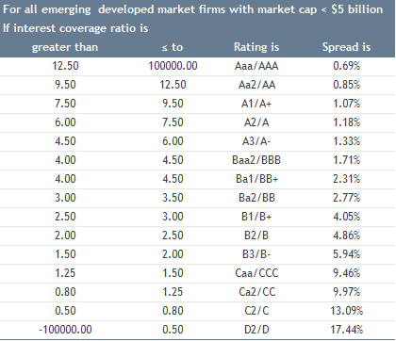The width and height of the screenshot is (396, 341).
Task: Select the 'Spread is' column header
Action: pos(346,47)
